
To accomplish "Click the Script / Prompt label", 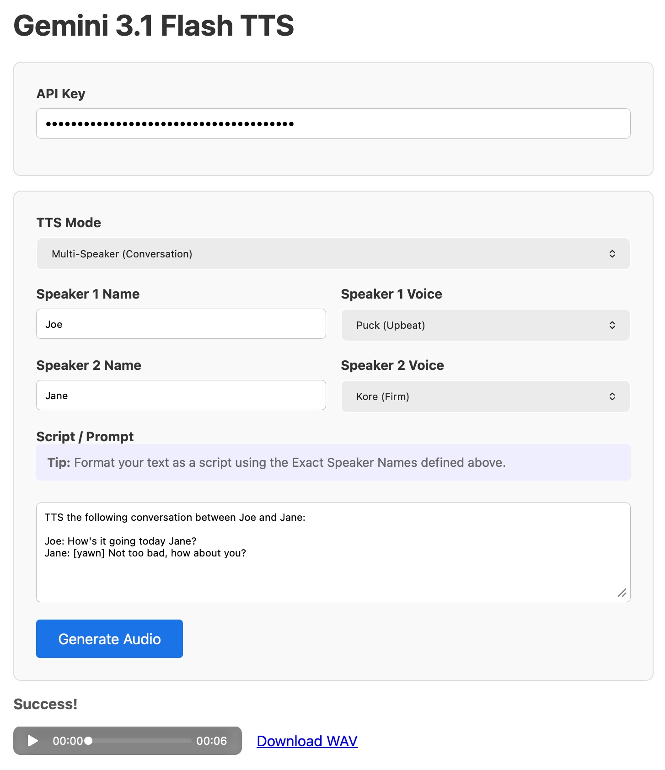I will click(x=85, y=437).
